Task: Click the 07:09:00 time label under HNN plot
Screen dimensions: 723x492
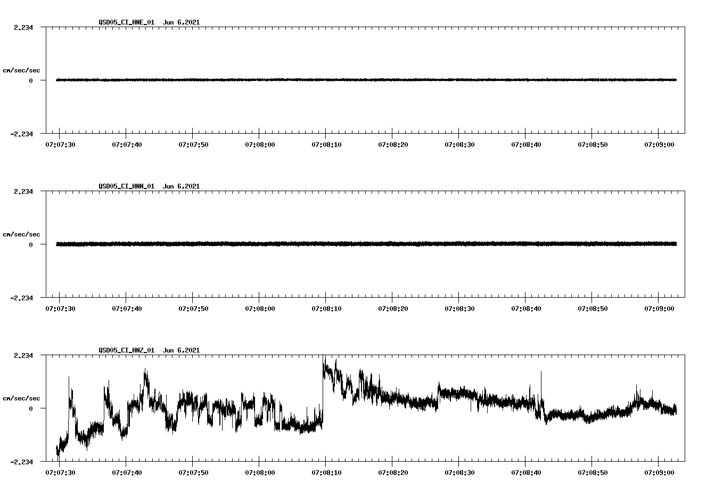Action: pos(659,309)
